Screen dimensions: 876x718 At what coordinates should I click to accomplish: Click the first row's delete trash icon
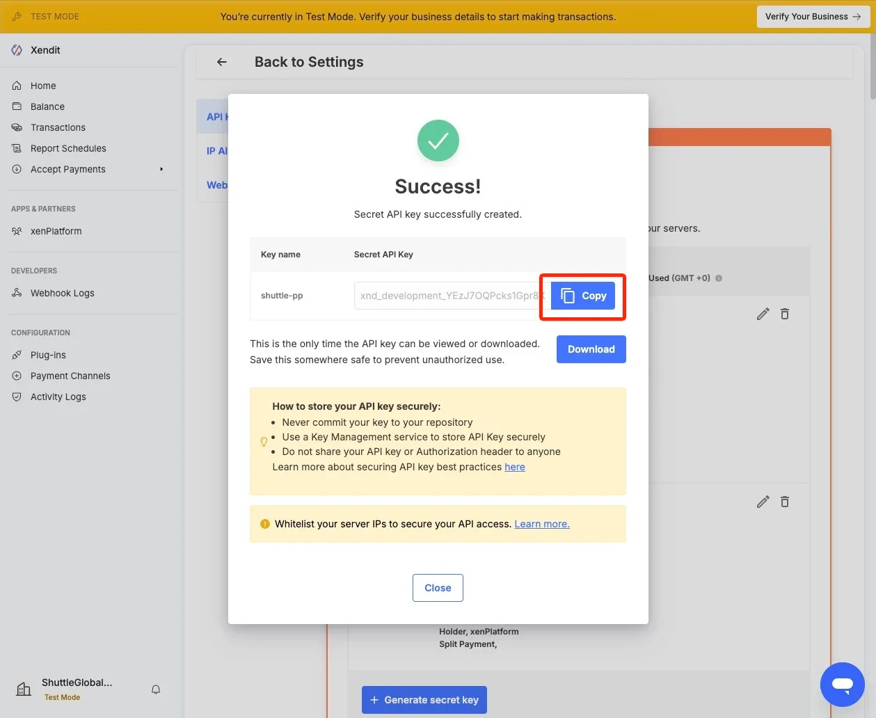pos(785,314)
